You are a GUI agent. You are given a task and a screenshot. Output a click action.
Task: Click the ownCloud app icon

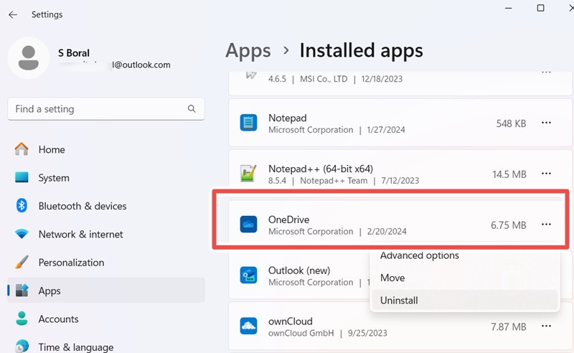pos(248,326)
